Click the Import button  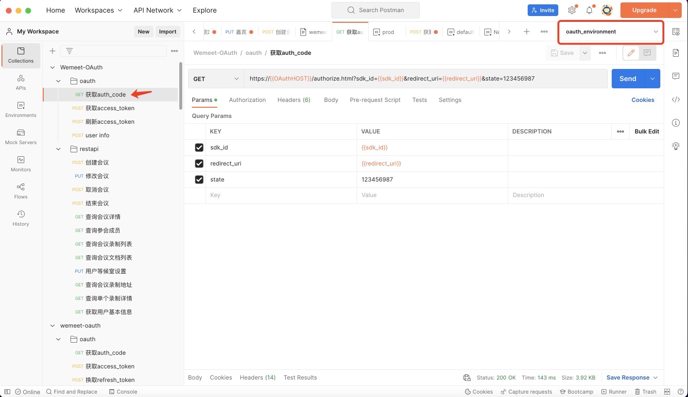click(x=168, y=32)
